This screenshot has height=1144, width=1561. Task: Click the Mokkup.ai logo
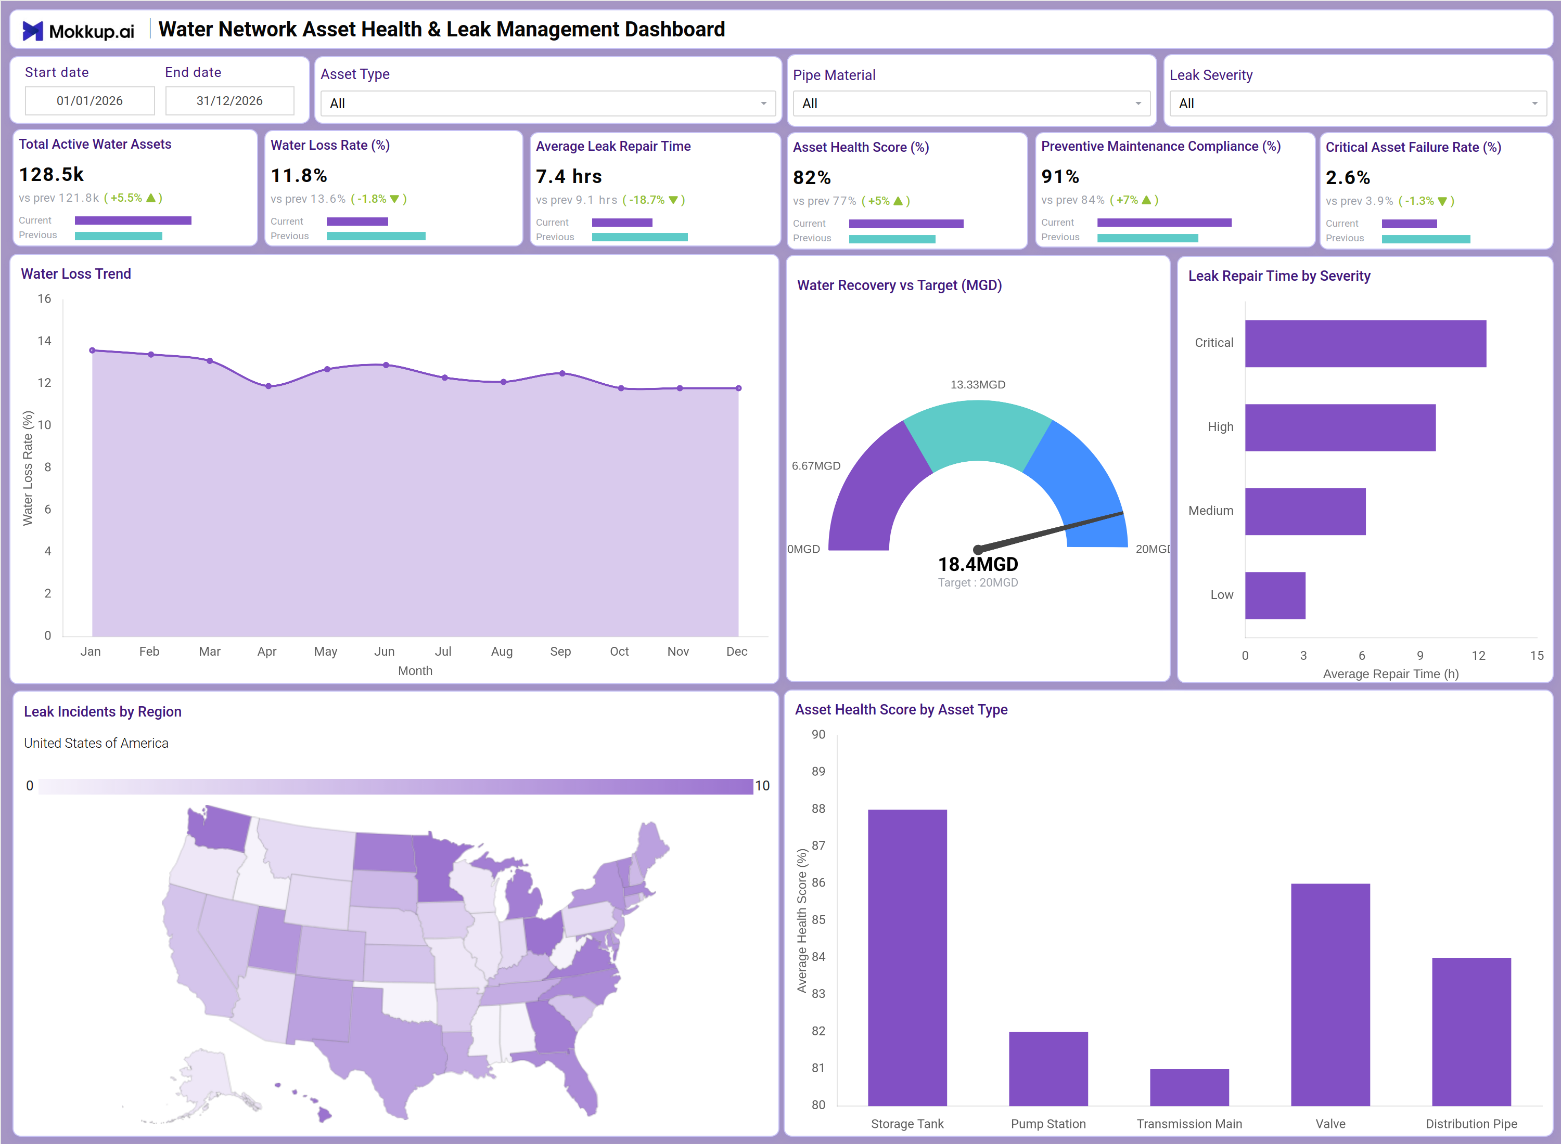(78, 31)
